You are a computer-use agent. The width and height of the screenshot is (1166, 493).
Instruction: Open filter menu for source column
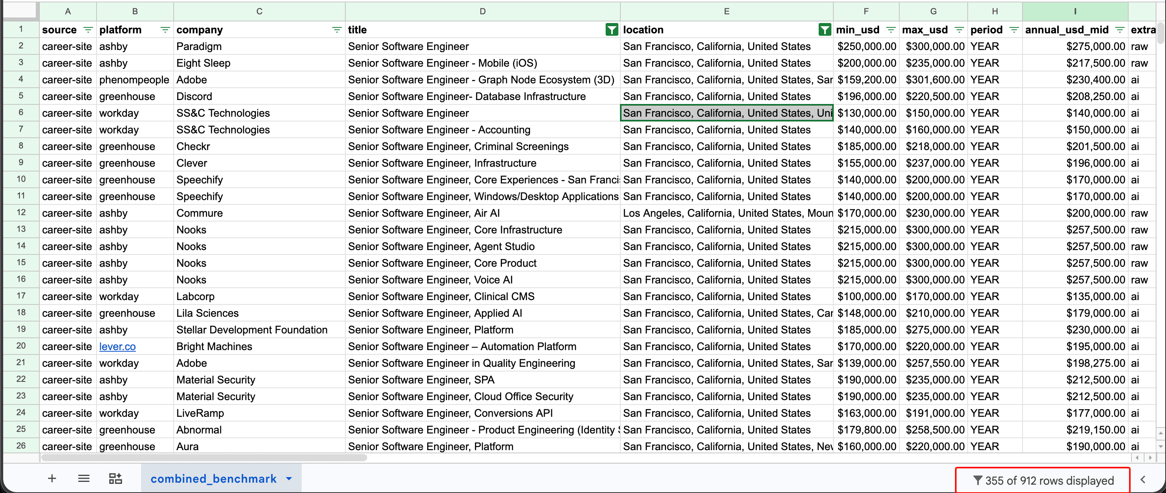(x=88, y=30)
